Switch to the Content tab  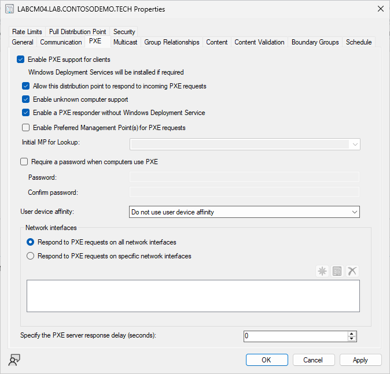(x=217, y=42)
